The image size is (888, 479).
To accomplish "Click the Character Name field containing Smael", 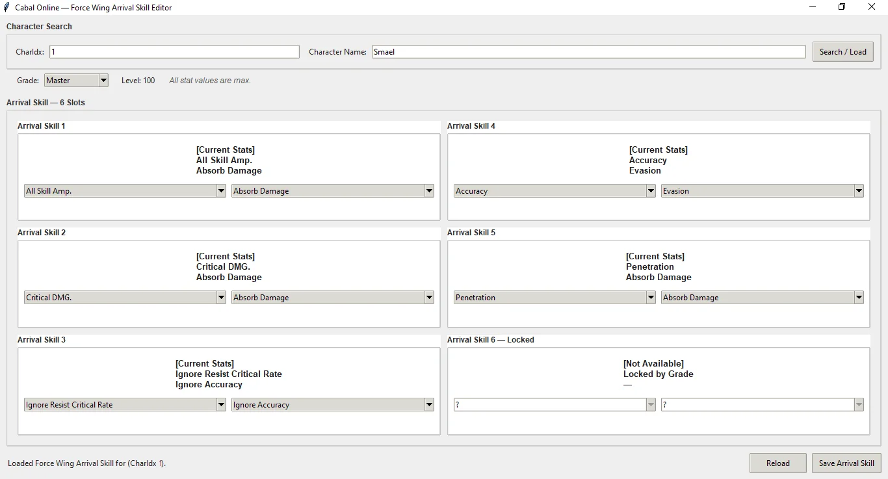I will tap(589, 52).
